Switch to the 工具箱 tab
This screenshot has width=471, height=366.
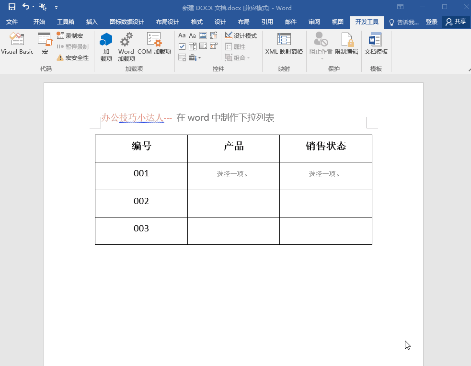(66, 22)
